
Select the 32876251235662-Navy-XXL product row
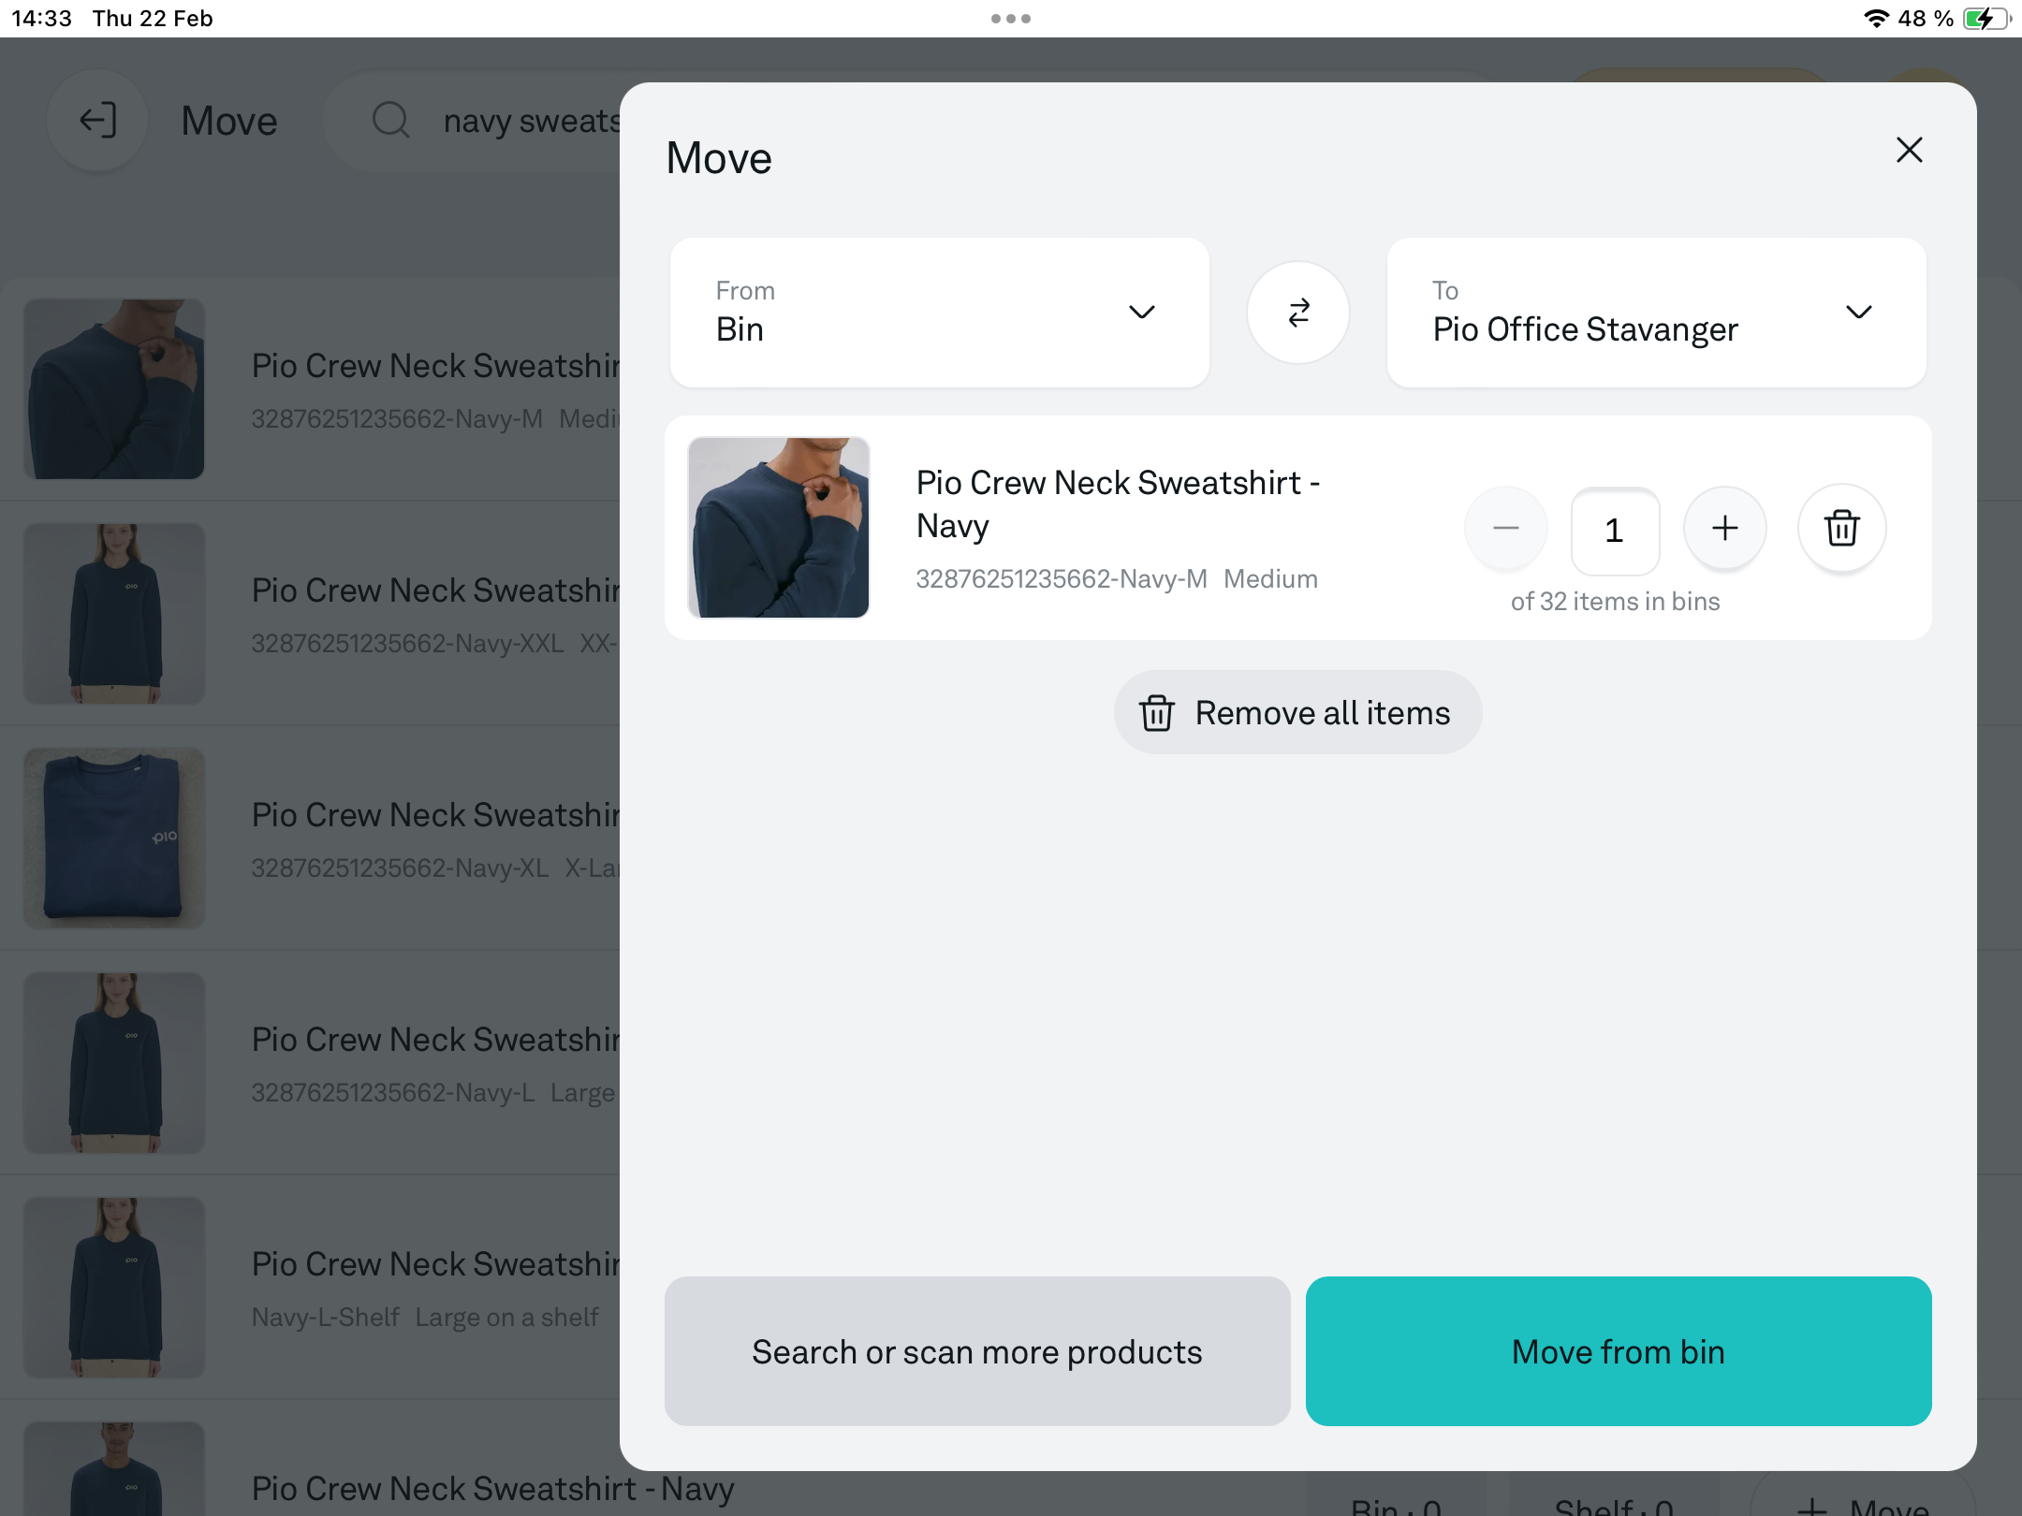tap(310, 614)
